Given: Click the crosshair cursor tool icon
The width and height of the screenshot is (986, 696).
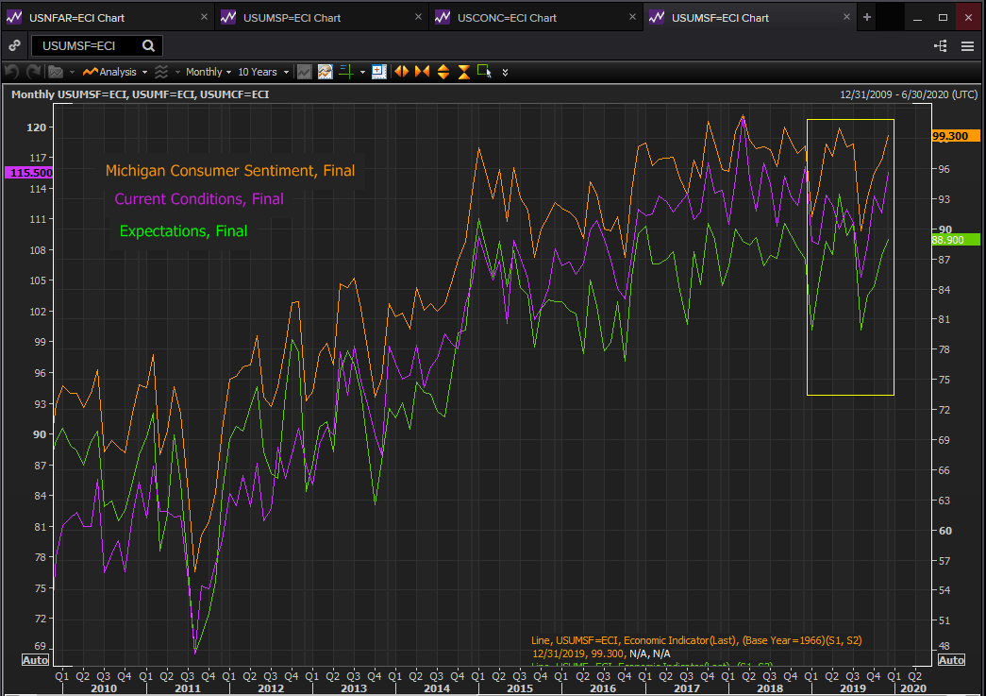Looking at the screenshot, I should tap(346, 72).
